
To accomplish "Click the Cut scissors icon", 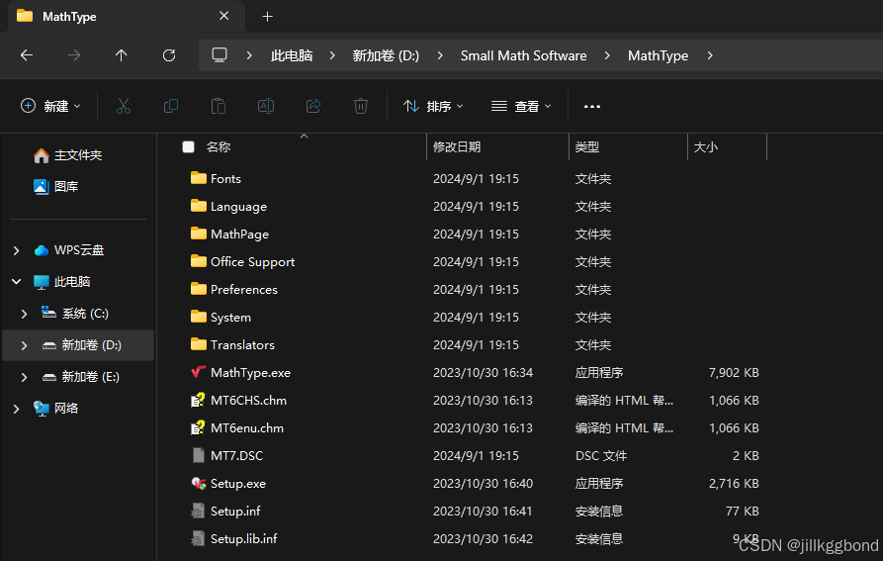I will (x=124, y=106).
